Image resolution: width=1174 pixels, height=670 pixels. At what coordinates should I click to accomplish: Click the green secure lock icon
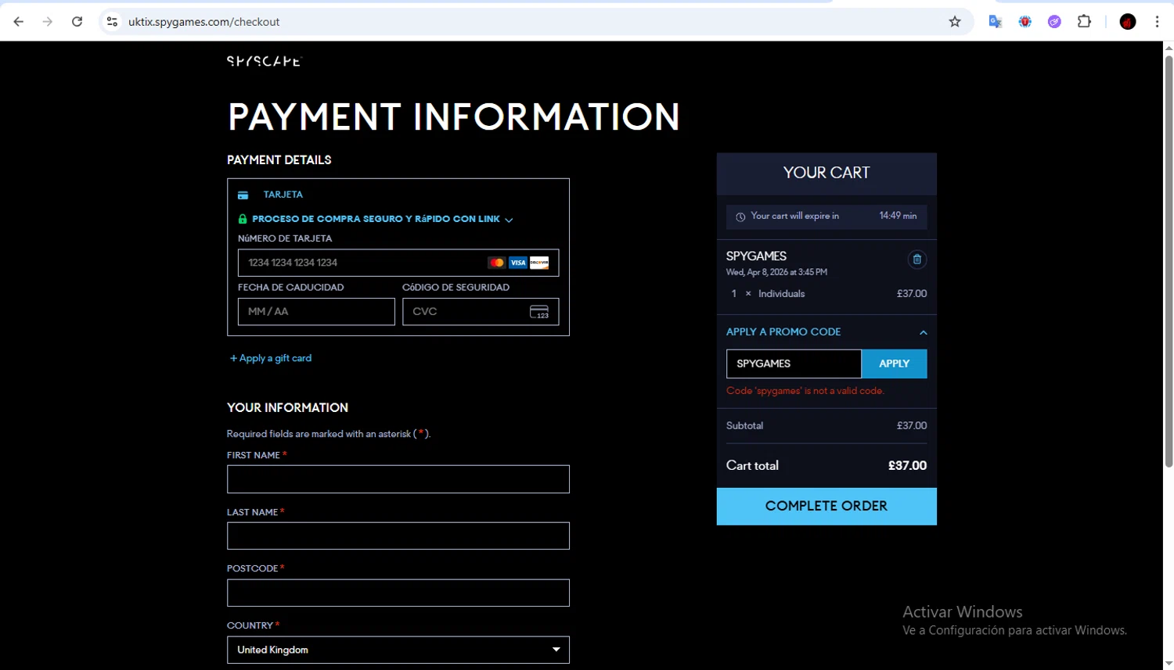pyautogui.click(x=243, y=219)
